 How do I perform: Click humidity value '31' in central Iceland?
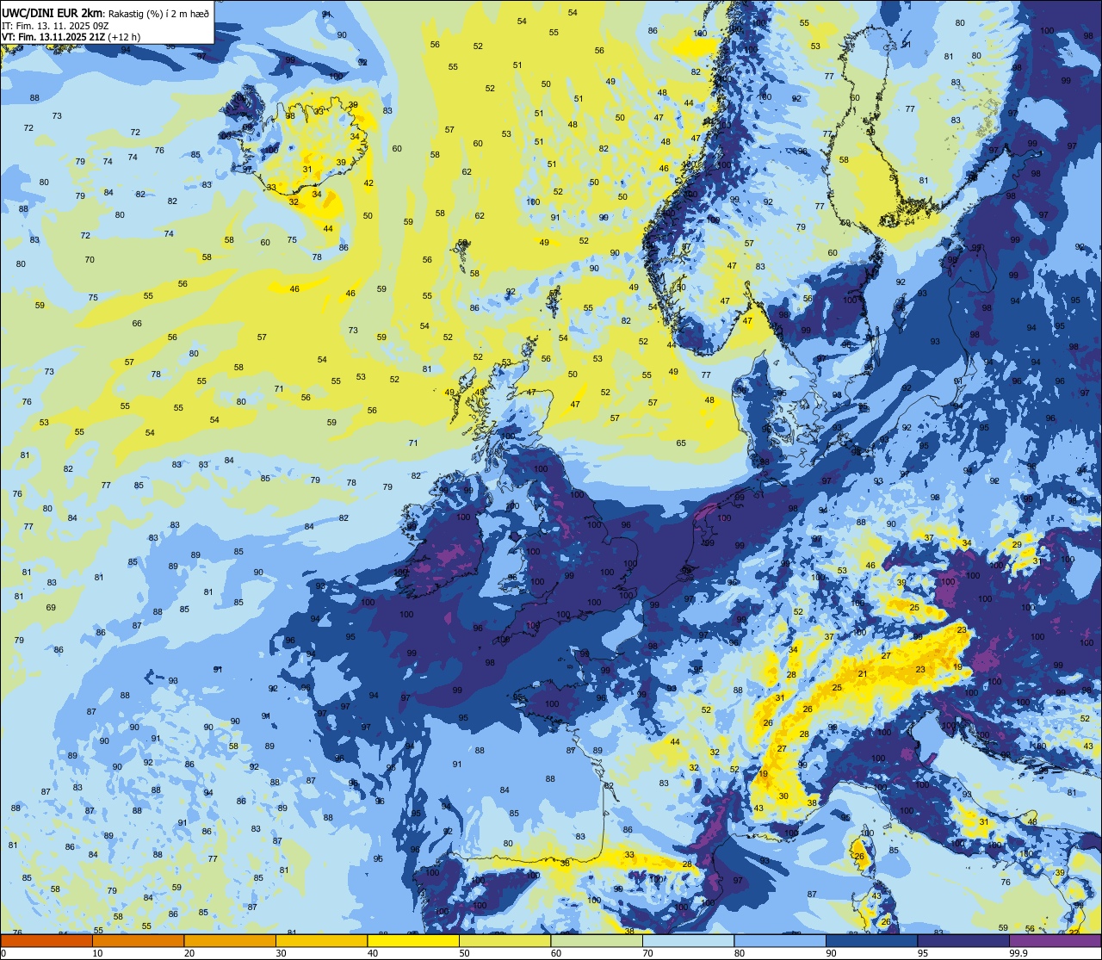307,169
